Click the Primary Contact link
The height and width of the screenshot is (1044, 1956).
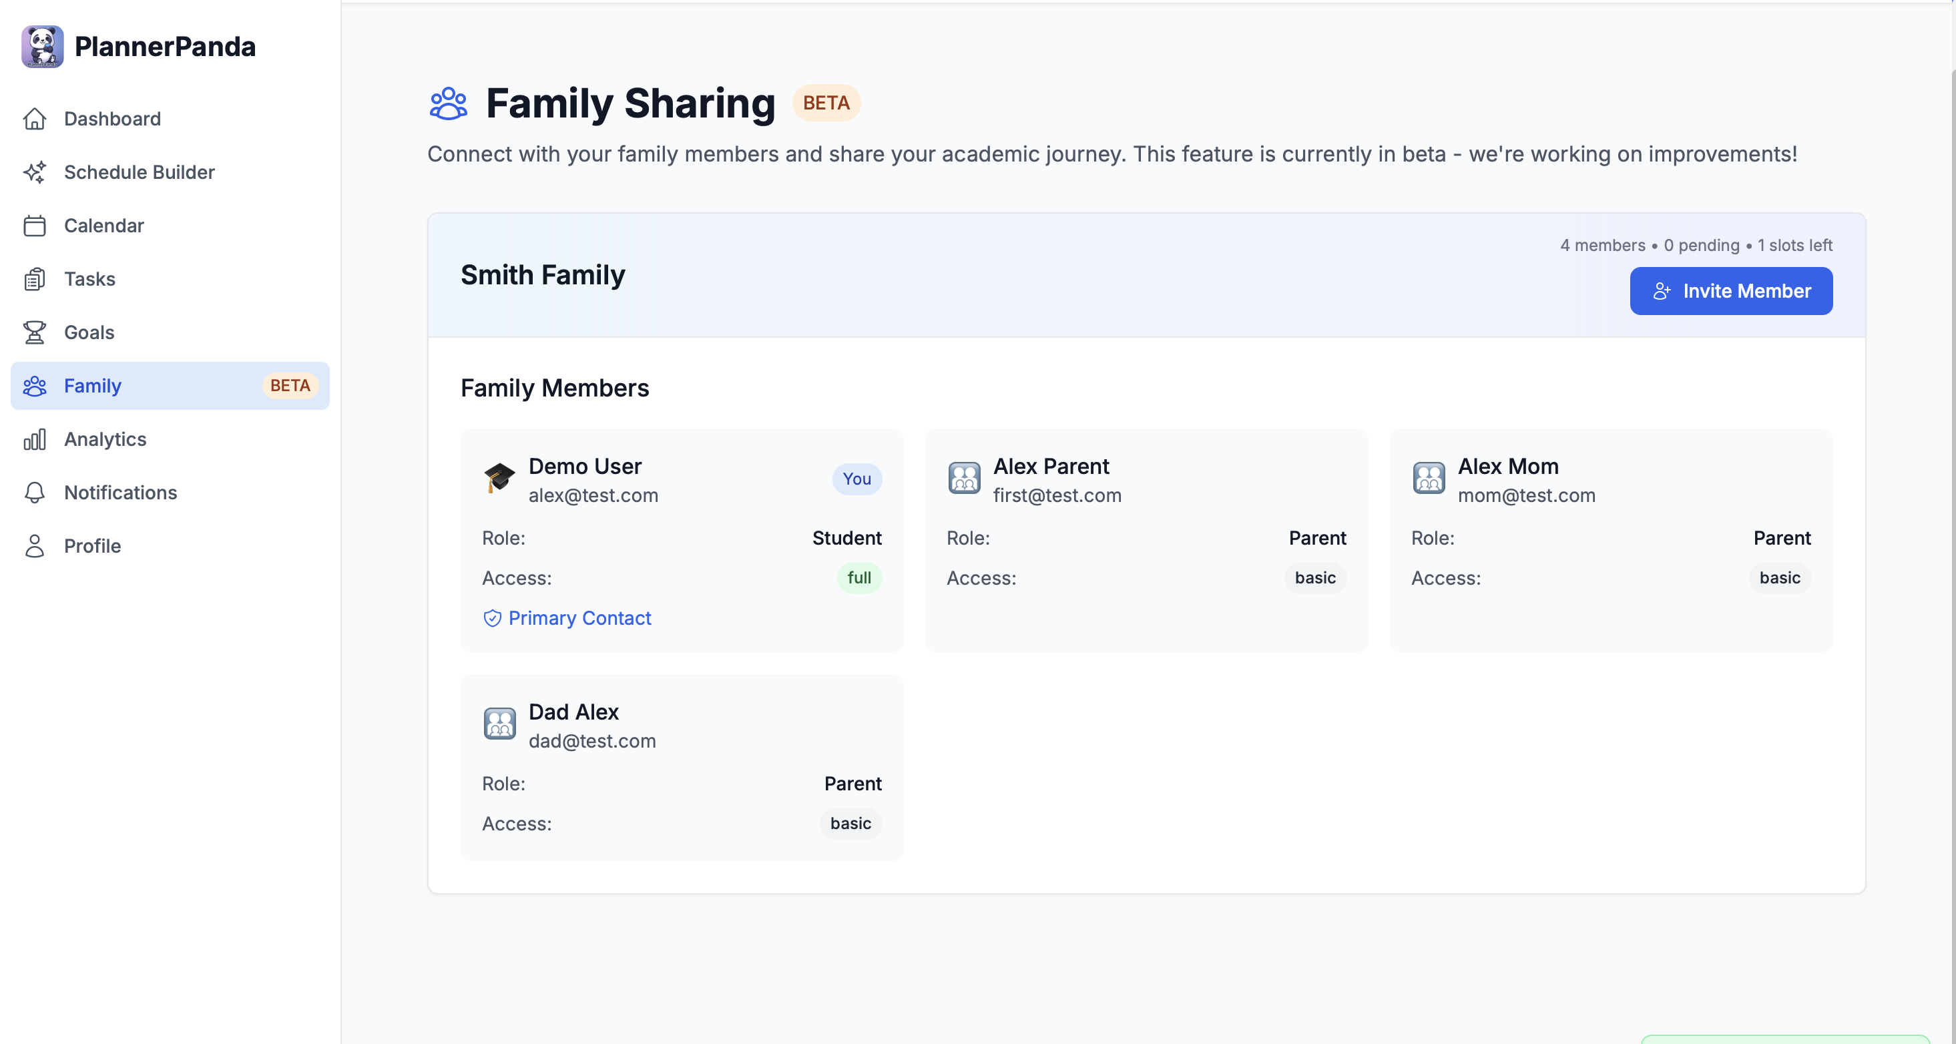pos(579,618)
